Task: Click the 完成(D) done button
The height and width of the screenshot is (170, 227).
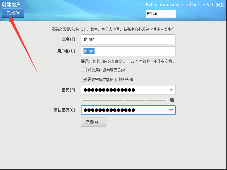Action: (x=13, y=13)
